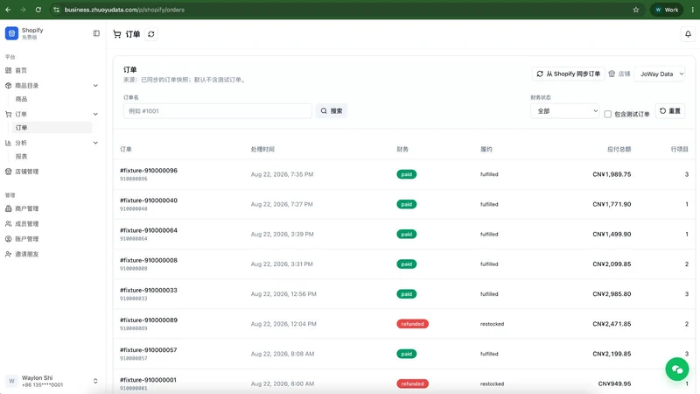Go forward with browser forward arrow

23,10
